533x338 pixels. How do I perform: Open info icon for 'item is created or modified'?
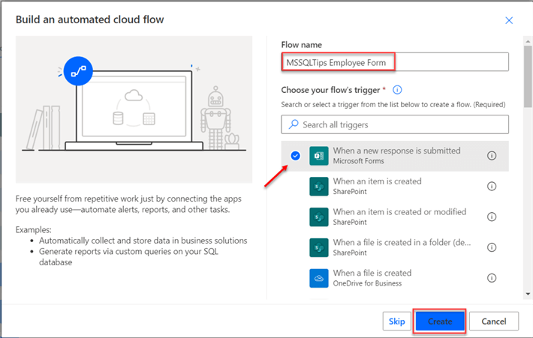click(492, 217)
